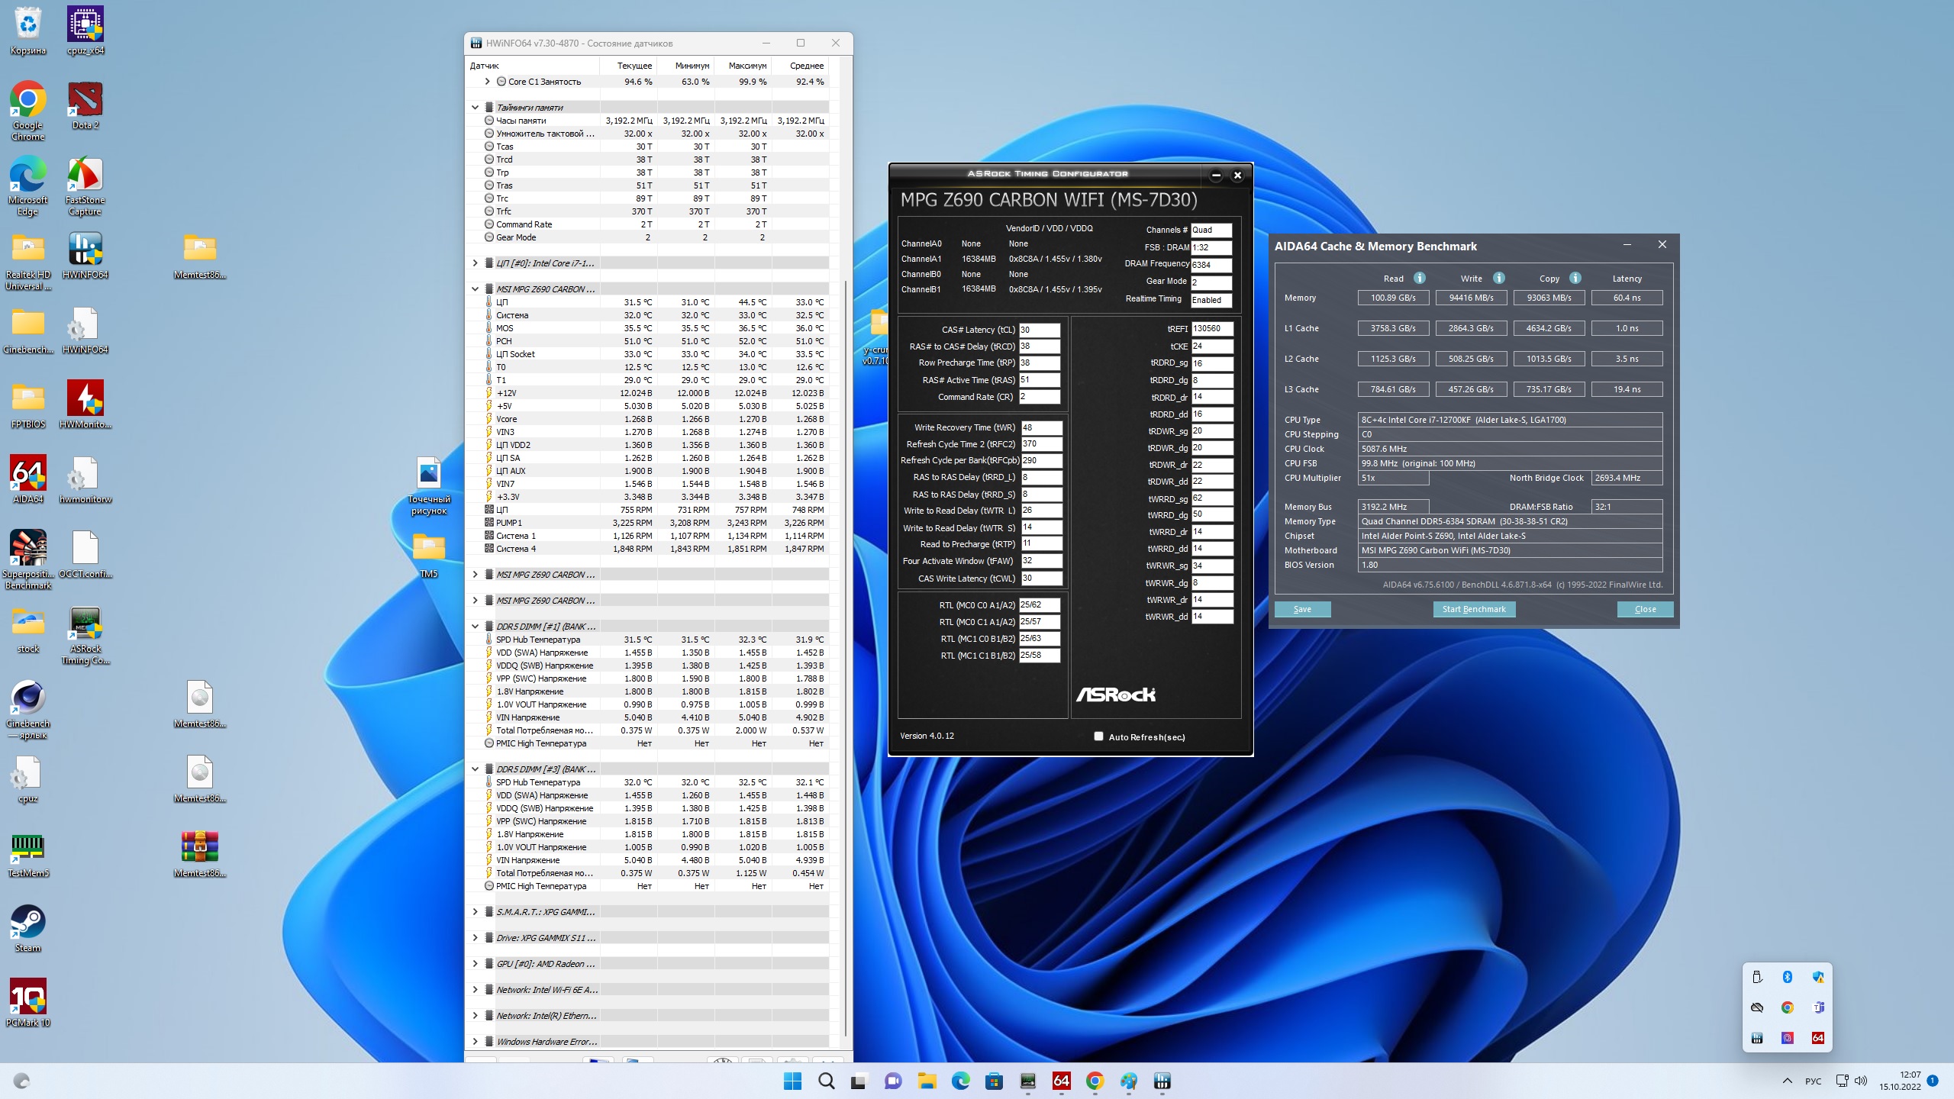Expand the Core C1 row
The height and width of the screenshot is (1099, 1954).
[487, 82]
